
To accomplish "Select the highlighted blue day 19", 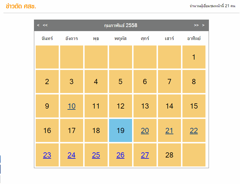I will [x=120, y=131].
